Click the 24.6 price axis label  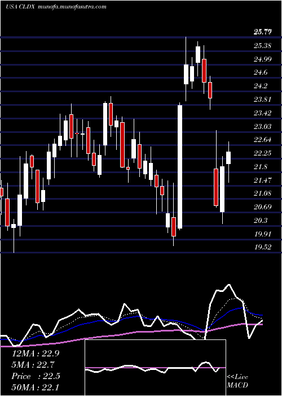pyautogui.click(x=261, y=72)
